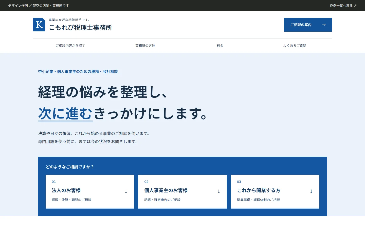Click the K logo icon
Image resolution: width=365 pixels, height=238 pixels.
[39, 25]
